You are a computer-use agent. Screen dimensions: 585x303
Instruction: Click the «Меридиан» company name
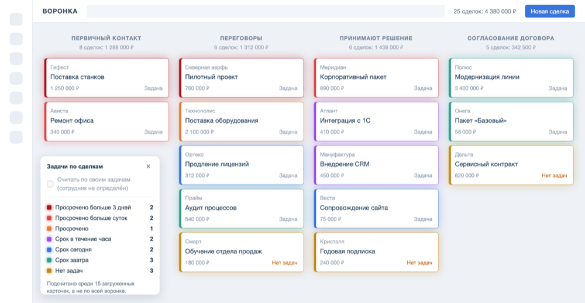[x=333, y=67]
